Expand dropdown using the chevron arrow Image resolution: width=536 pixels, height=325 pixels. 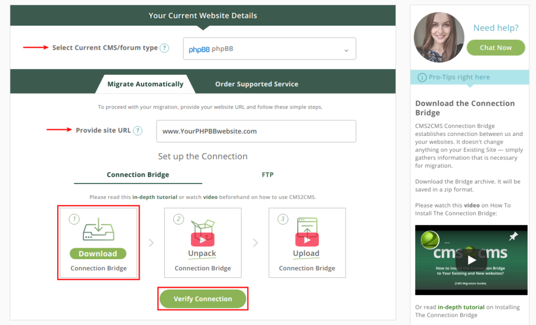pos(347,51)
